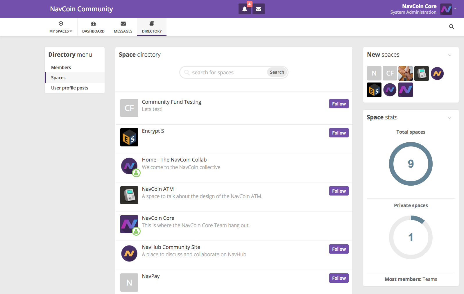Click the NavCoin Core space logo in list
This screenshot has width=464, height=294.
click(x=129, y=224)
